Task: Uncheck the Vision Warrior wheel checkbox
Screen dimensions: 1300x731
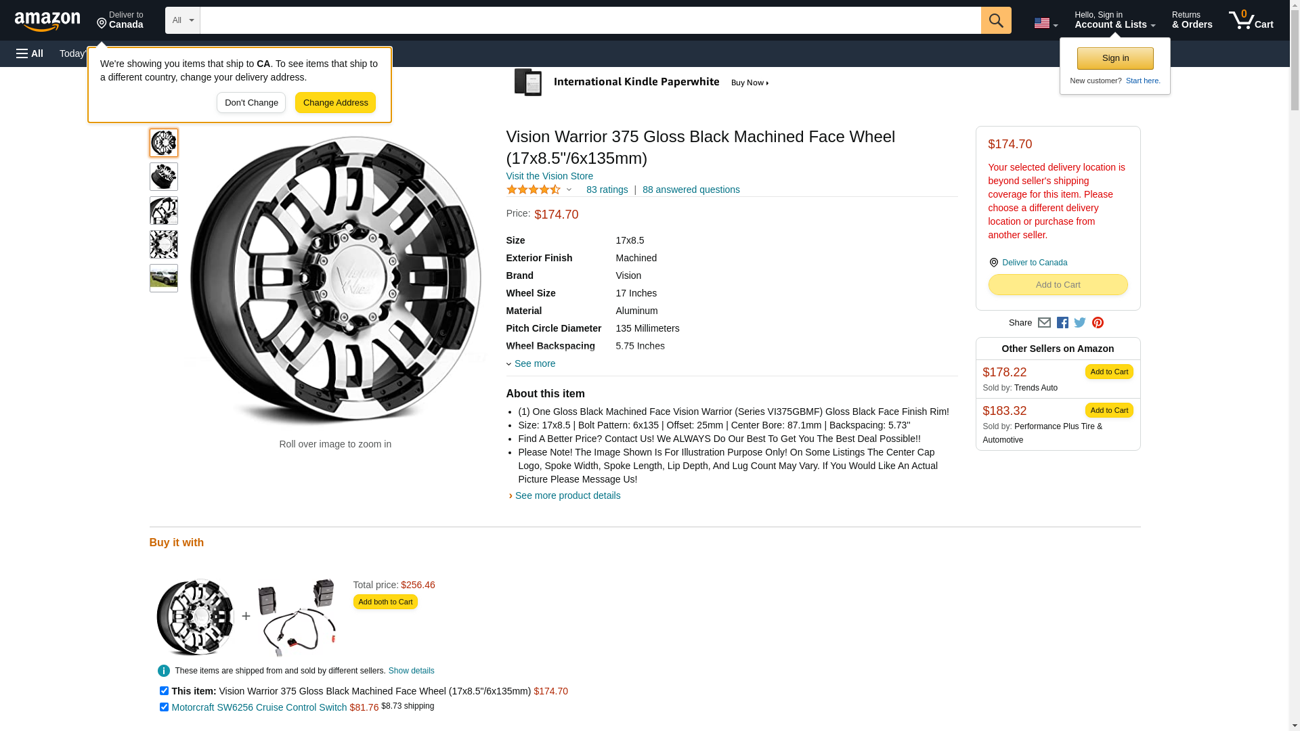Action: coord(164,691)
